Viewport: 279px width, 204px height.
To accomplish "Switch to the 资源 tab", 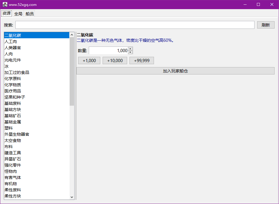I will pyautogui.click(x=6, y=14).
